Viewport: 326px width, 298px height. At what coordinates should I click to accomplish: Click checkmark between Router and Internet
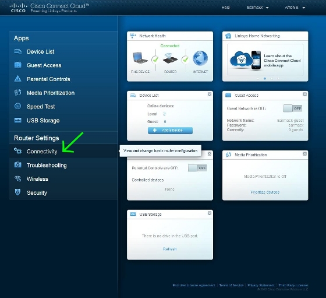[x=185, y=60]
